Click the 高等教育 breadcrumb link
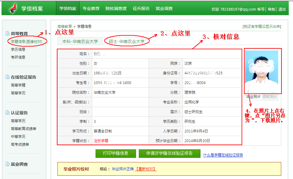The height and width of the screenshot is (179, 293). (65, 26)
